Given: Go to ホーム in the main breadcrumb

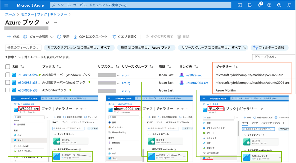Looking at the screenshot, I should (10, 14).
